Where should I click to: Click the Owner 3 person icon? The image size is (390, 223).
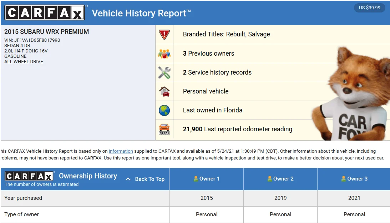tap(344, 178)
